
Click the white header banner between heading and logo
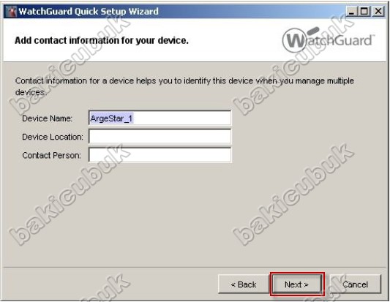tap(235, 40)
